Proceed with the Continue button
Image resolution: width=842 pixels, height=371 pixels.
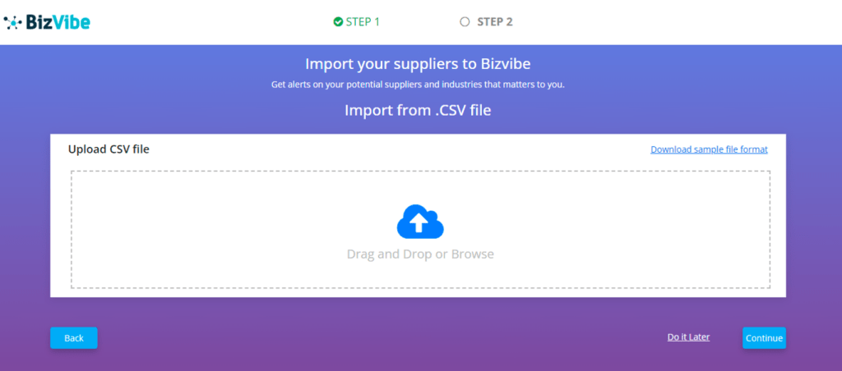point(764,338)
